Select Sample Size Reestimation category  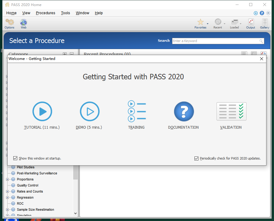pos(35,209)
